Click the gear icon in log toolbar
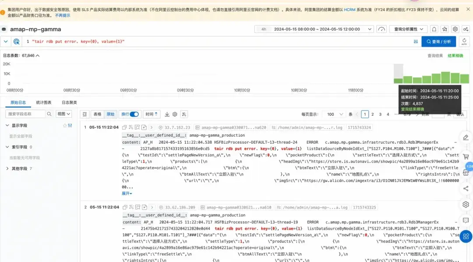 [175, 114]
